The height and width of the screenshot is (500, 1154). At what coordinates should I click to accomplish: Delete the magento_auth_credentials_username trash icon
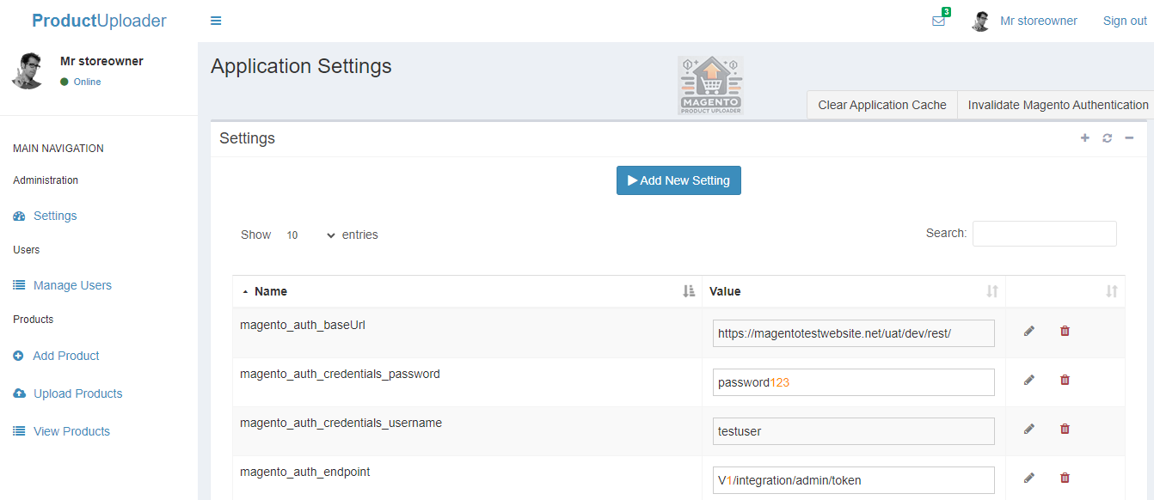click(1065, 429)
